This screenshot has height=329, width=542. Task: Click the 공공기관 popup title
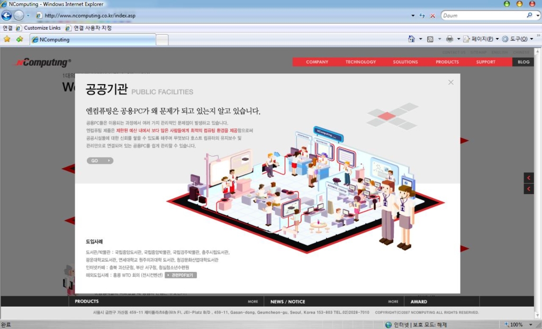[106, 89]
